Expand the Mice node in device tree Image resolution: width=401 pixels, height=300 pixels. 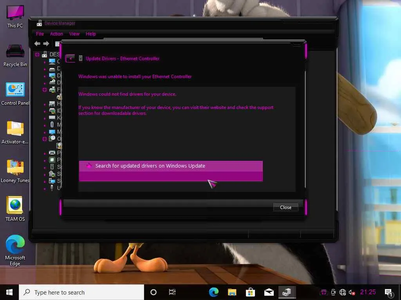tap(45, 125)
